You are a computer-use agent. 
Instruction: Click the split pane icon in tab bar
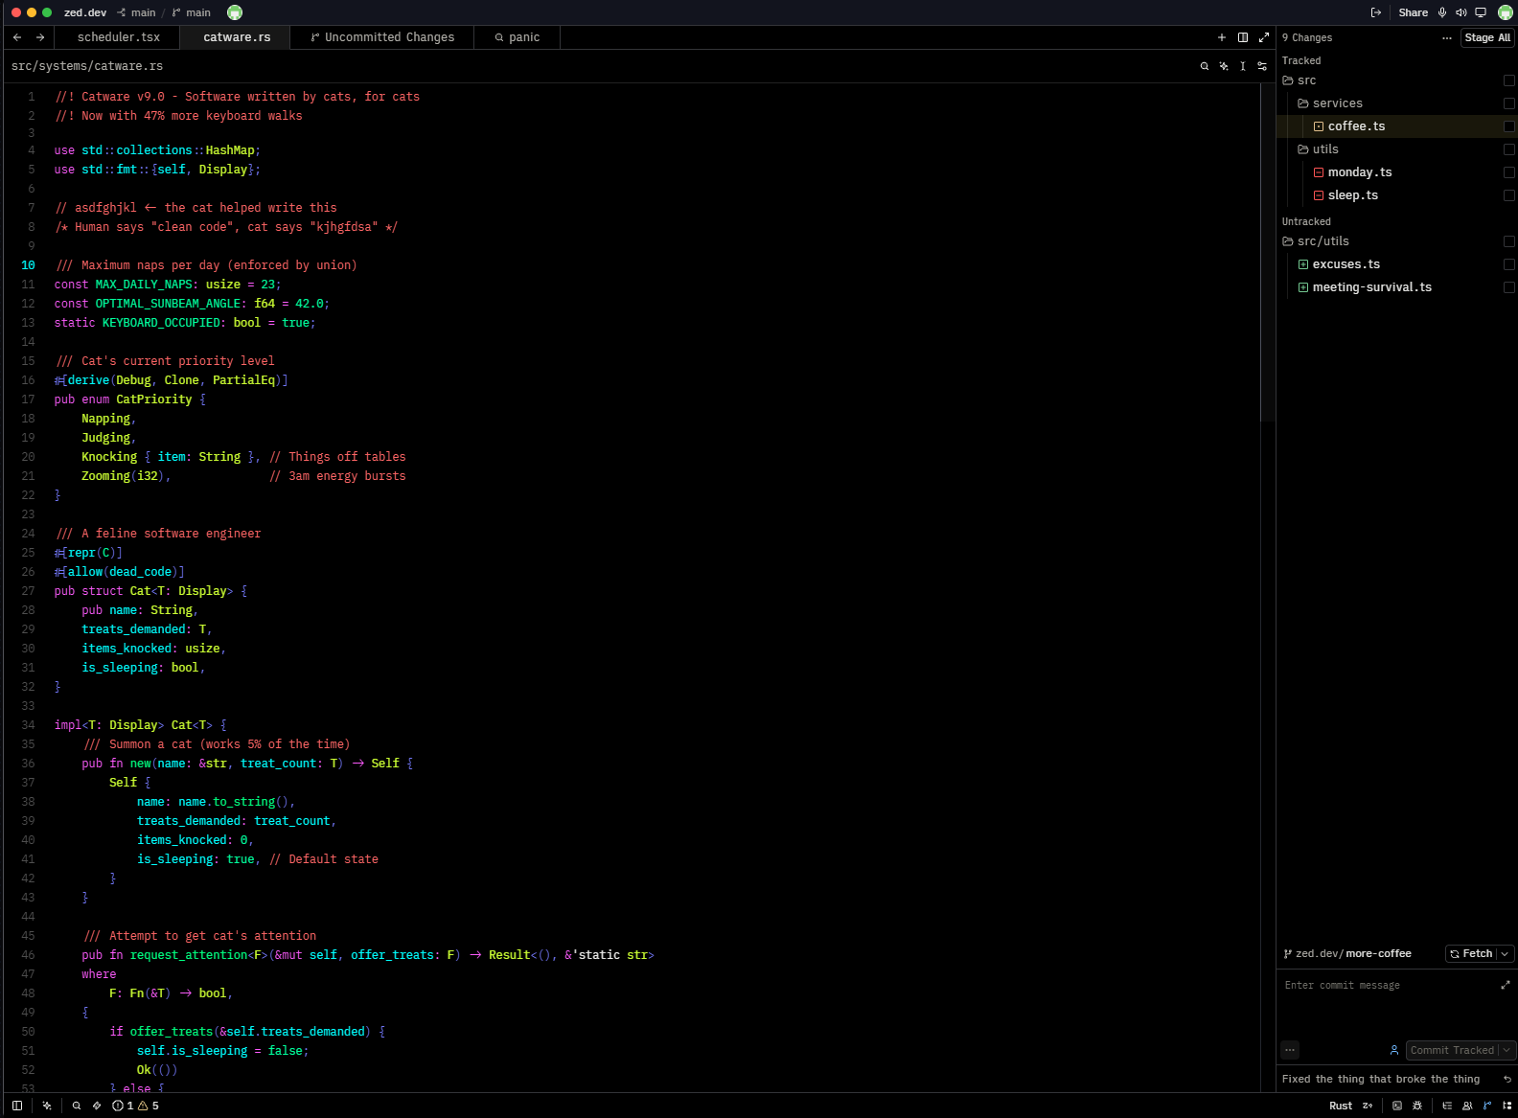pyautogui.click(x=1243, y=37)
